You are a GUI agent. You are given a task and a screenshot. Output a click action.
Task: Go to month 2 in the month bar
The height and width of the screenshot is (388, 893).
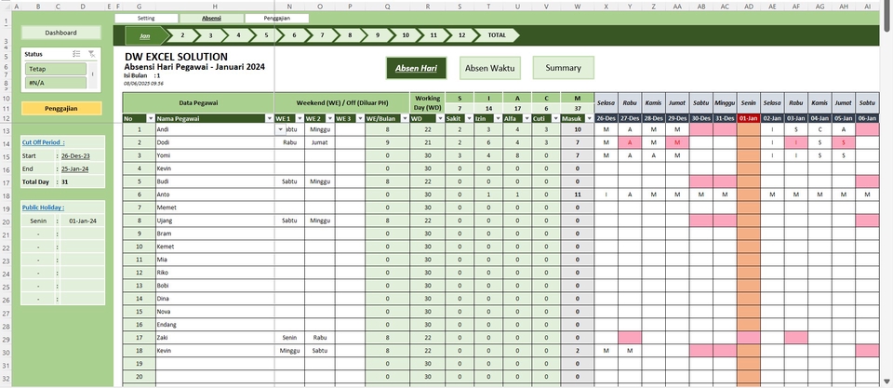coord(183,35)
